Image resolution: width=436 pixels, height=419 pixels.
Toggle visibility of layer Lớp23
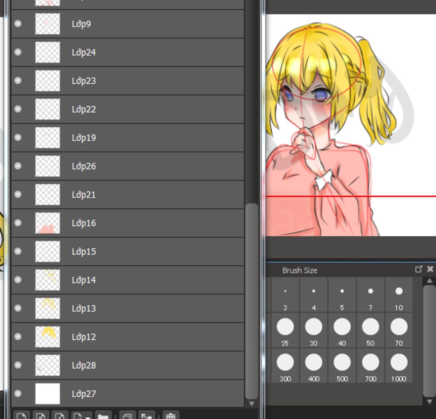click(18, 80)
